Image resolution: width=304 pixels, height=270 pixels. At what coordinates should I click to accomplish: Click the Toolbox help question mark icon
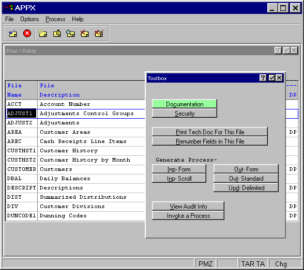263,78
